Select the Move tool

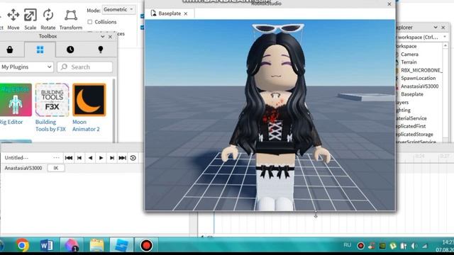13,19
